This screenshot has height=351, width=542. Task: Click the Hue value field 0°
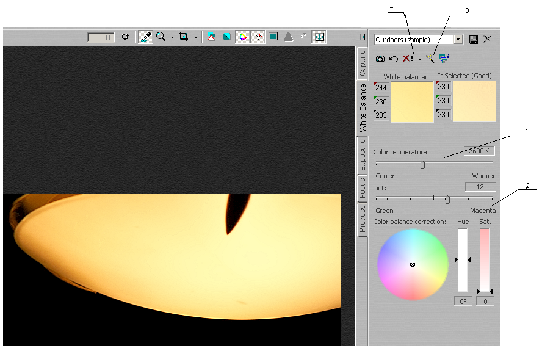coord(463,301)
